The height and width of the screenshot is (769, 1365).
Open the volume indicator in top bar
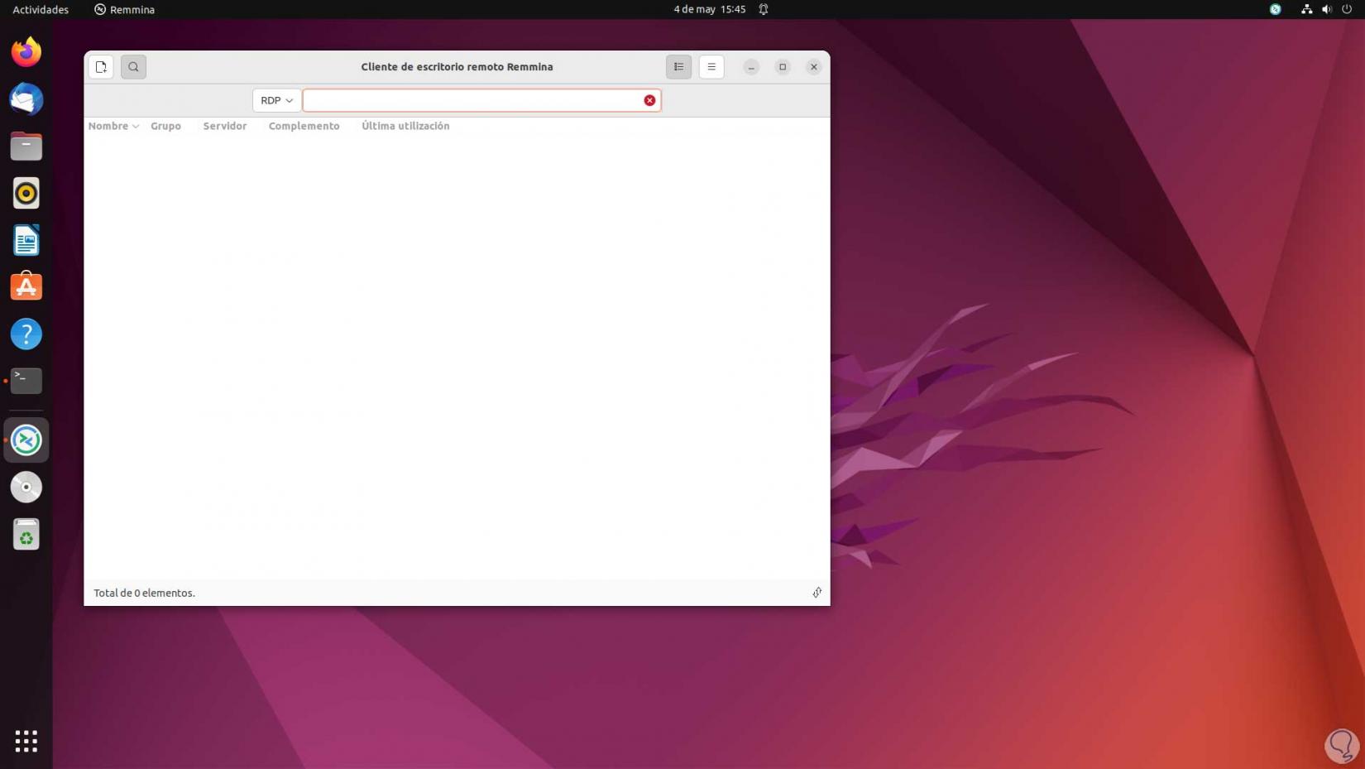[1326, 10]
